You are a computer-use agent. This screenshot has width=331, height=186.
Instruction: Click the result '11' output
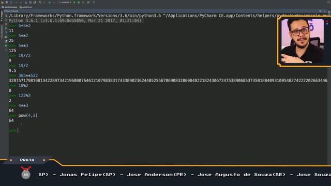(11, 30)
